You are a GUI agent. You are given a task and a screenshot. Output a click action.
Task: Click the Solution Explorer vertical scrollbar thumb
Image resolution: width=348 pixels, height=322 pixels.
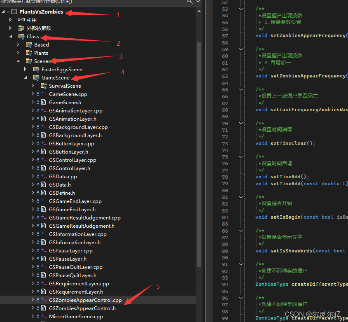tap(199, 155)
